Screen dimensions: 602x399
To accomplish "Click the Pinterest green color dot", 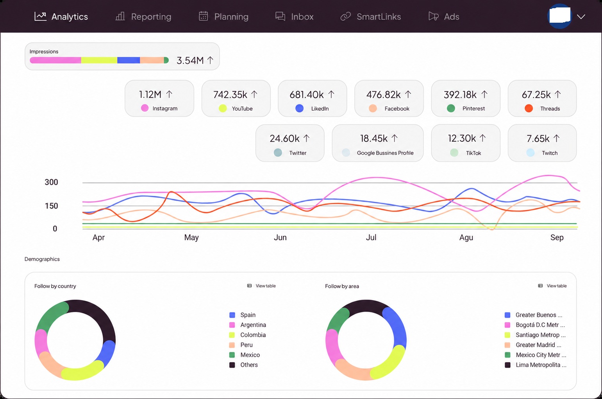I will (x=451, y=108).
